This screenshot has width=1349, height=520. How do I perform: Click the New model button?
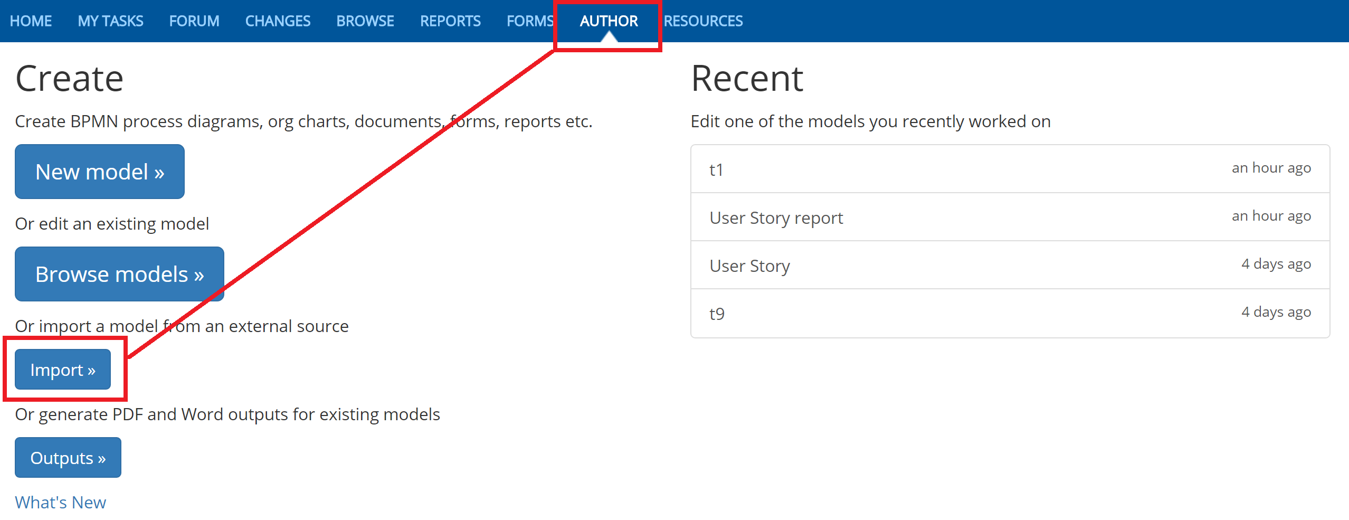tap(100, 172)
